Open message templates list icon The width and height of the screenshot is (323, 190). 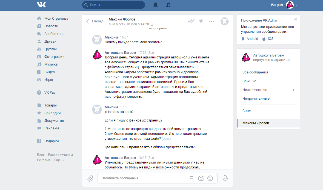191,178
